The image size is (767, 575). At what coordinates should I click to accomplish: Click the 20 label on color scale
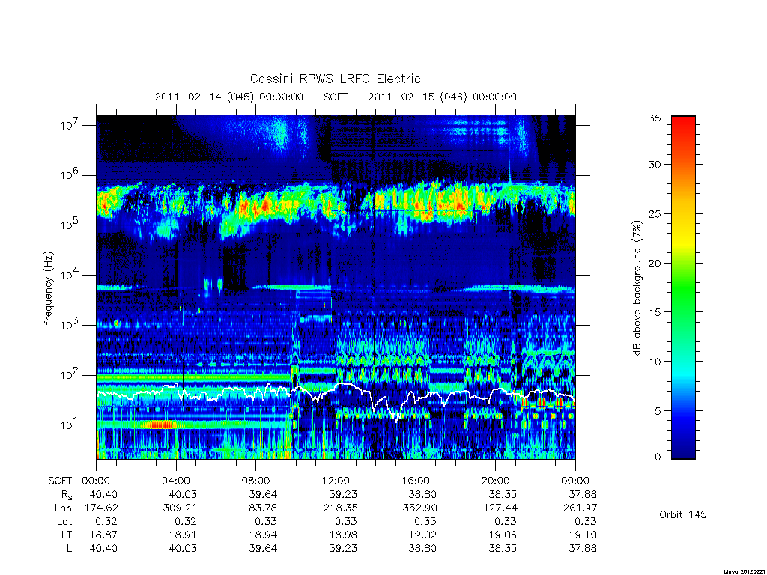coord(655,263)
